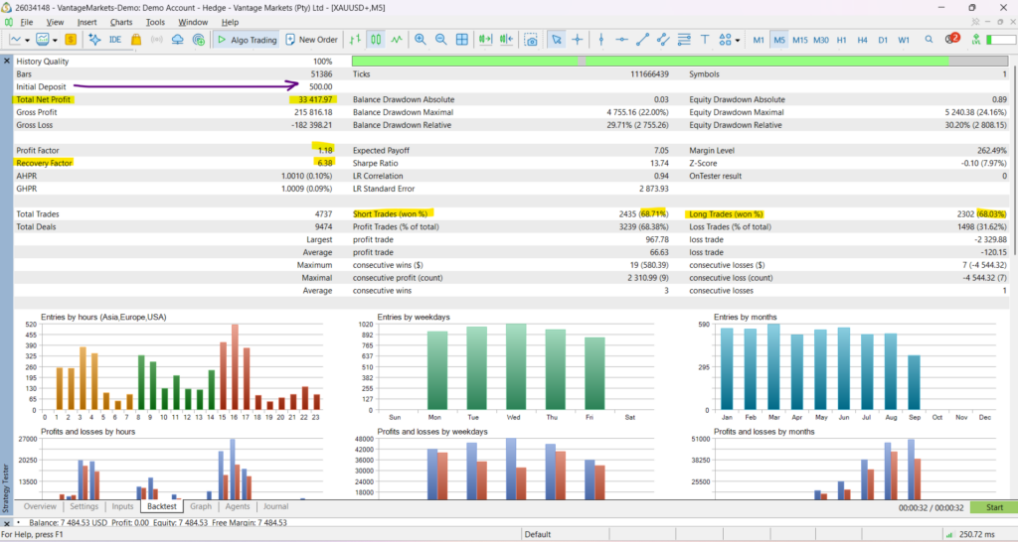The width and height of the screenshot is (1018, 542).
Task: Zoom out of the chart
Action: (x=441, y=40)
